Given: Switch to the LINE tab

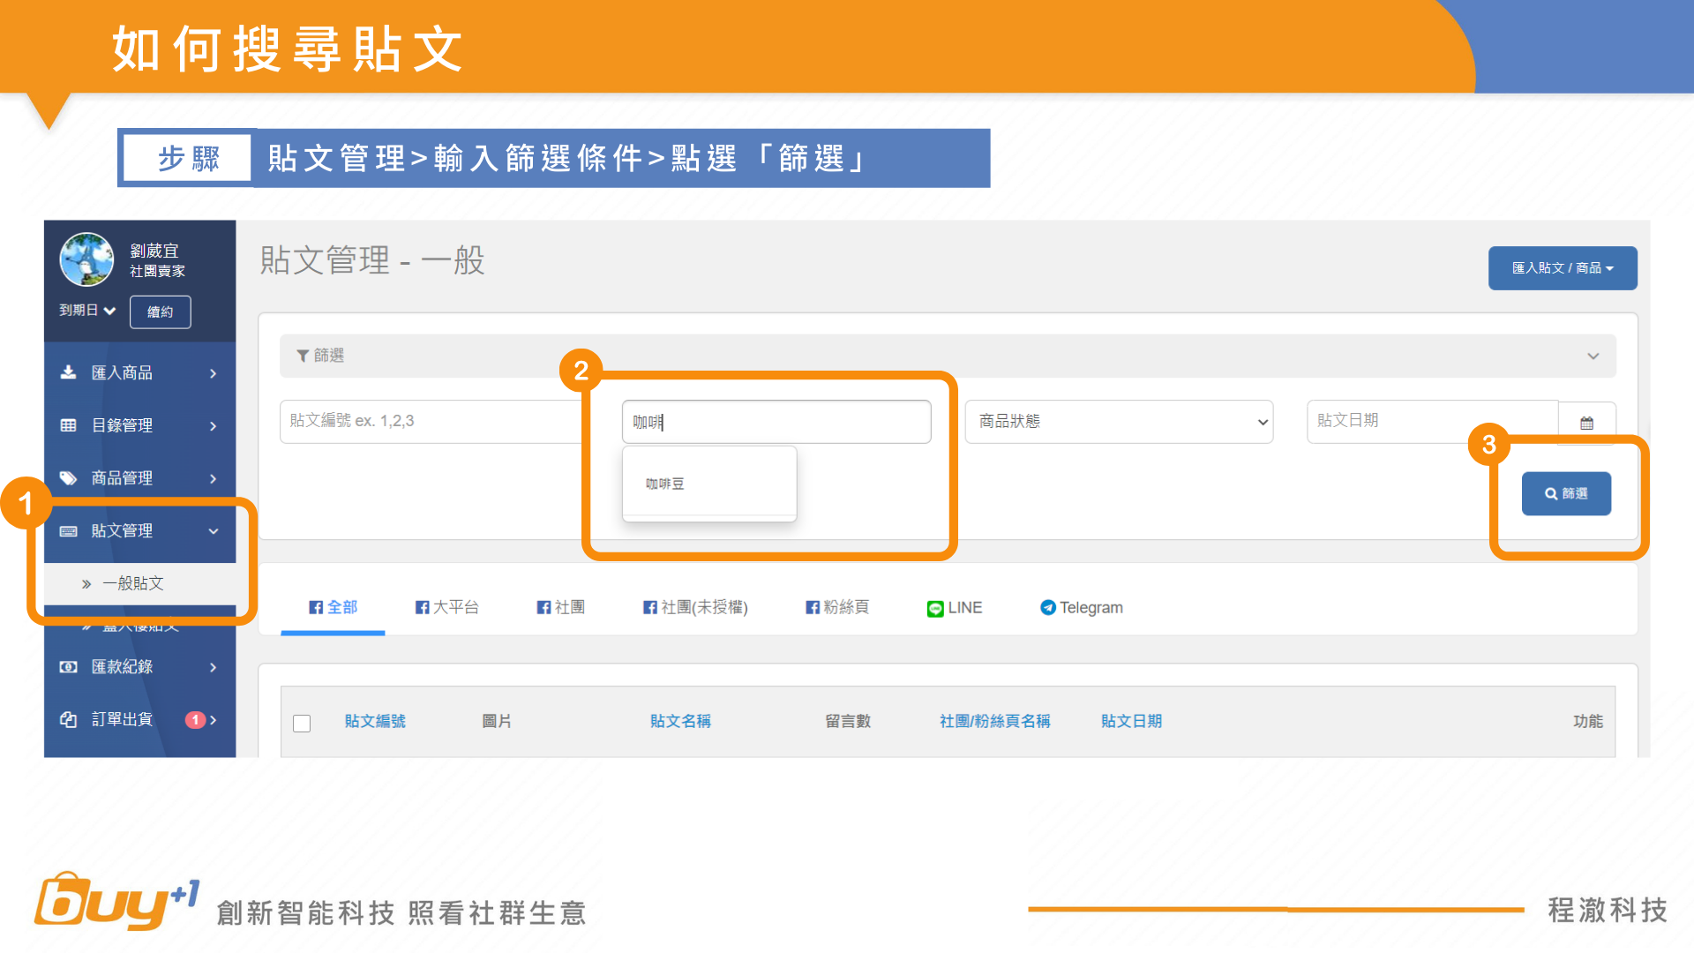Looking at the screenshot, I should pyautogui.click(x=955, y=608).
